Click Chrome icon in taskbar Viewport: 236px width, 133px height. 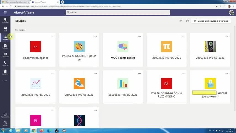[x=33, y=131]
